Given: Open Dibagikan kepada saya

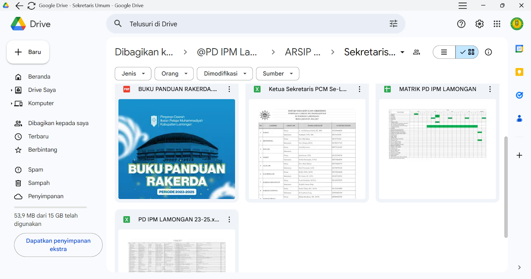Looking at the screenshot, I should (58, 123).
